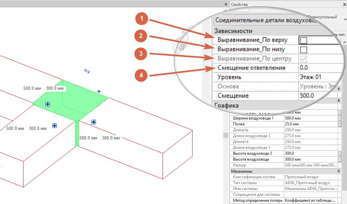Click the 500.0 мм dimension above the tee

[x=32, y=88]
